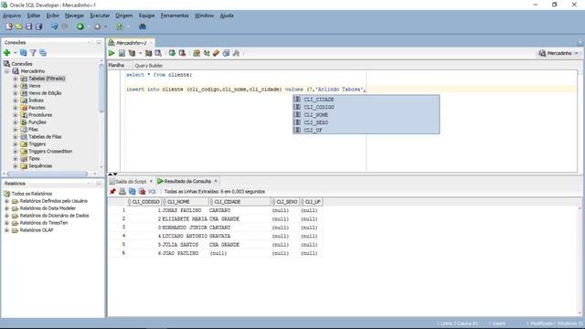Expand the Views tree node
This screenshot has height=329, width=585.
click(16, 86)
